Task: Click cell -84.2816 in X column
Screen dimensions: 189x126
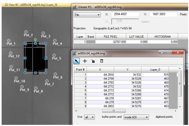Action: tap(100, 75)
